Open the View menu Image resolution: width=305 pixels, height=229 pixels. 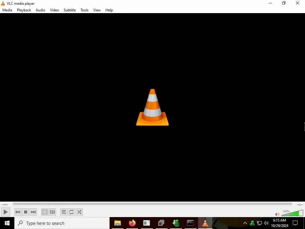point(97,10)
